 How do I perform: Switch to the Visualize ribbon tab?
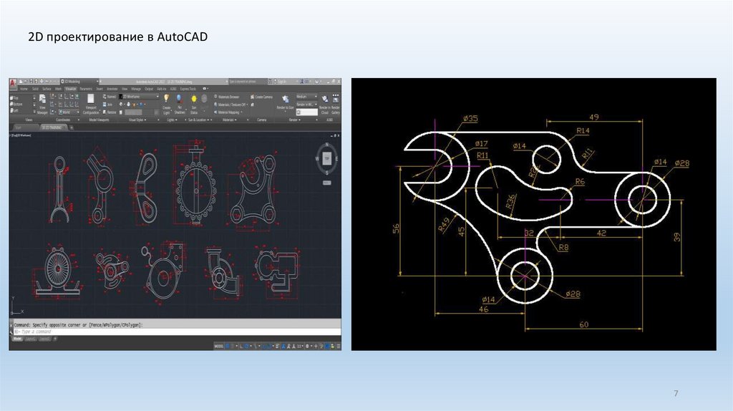(x=71, y=88)
